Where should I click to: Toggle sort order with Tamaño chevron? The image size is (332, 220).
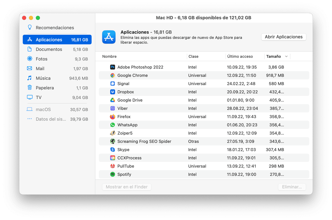[x=286, y=56]
